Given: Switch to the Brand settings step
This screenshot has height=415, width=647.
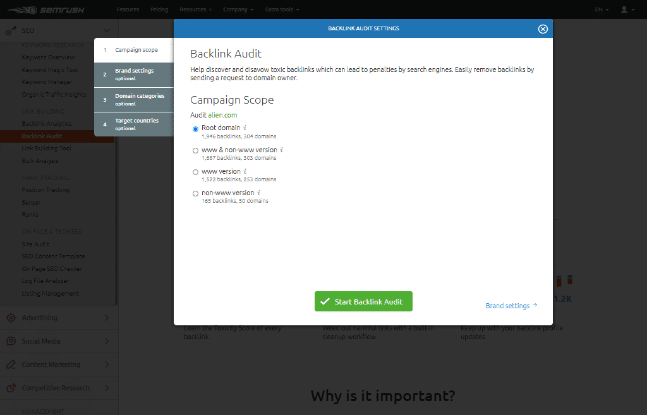Looking at the screenshot, I should point(133,74).
